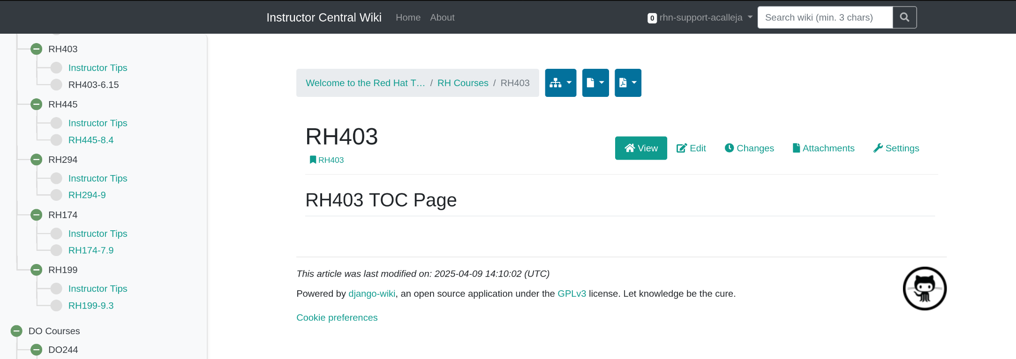Select the RH199 label in sidebar tree
1016x359 pixels.
point(63,270)
